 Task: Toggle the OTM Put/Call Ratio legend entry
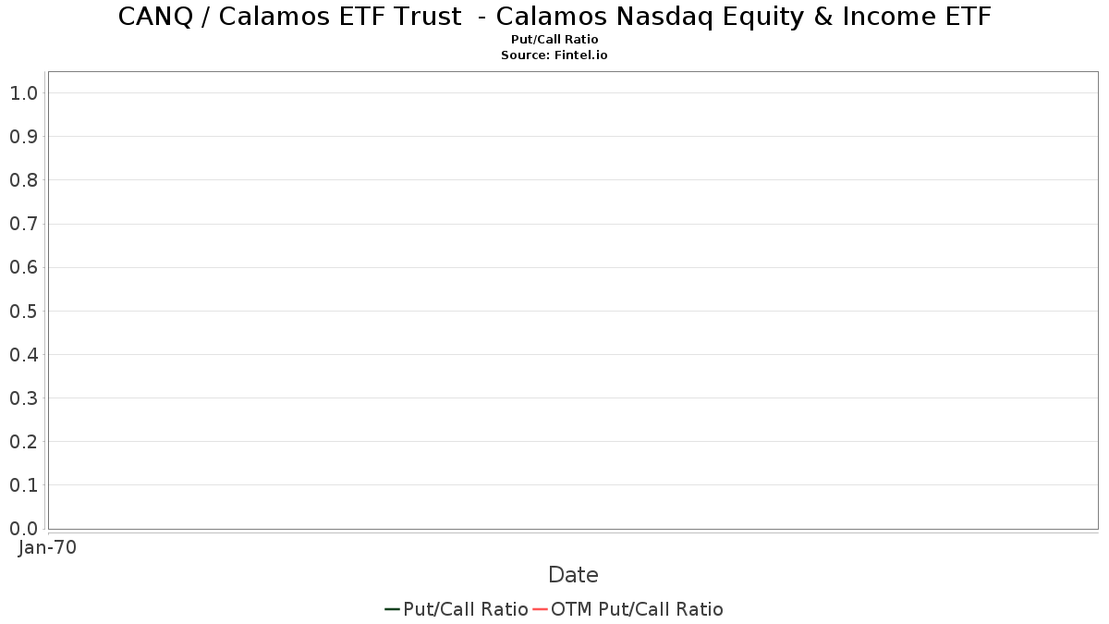click(637, 609)
